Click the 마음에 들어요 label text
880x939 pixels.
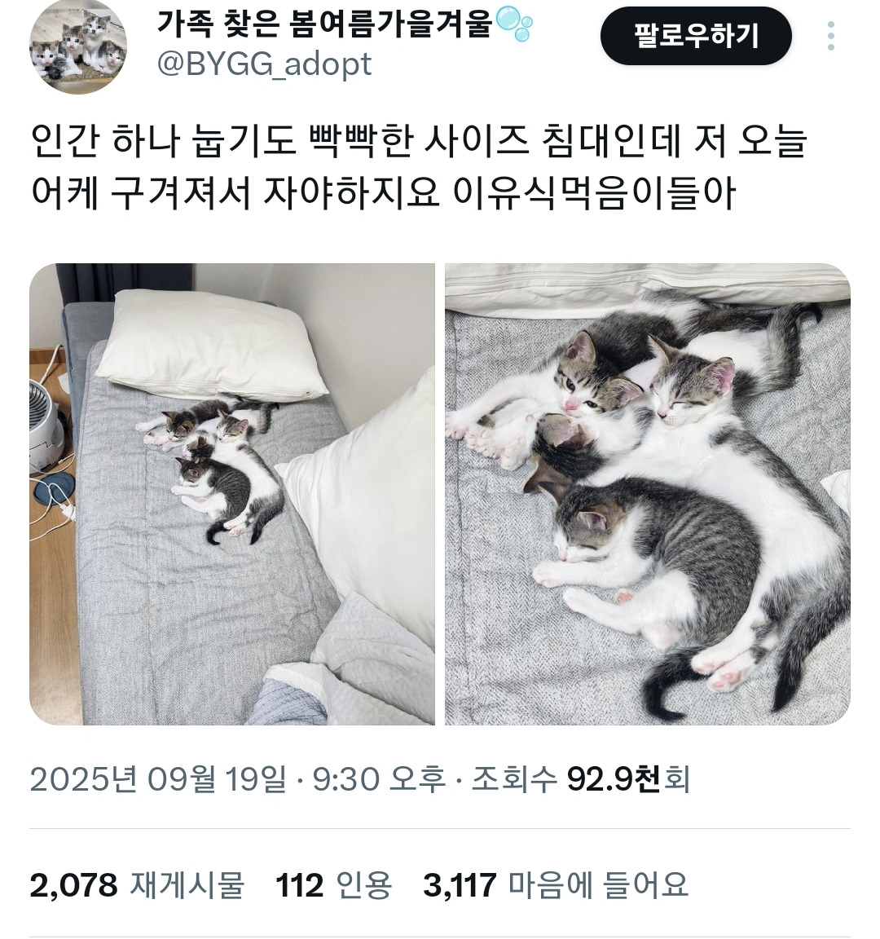598,884
